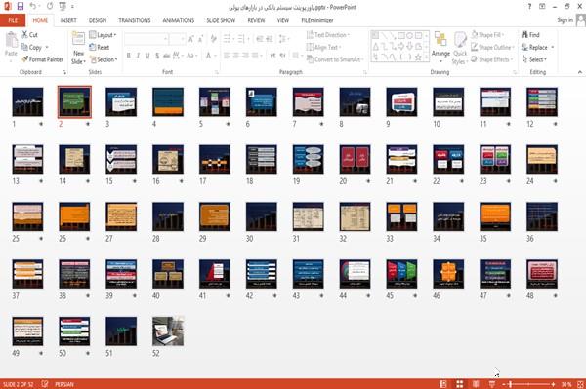586x389 pixels.
Task: Select slide 1 thumbnail
Action: 27,101
